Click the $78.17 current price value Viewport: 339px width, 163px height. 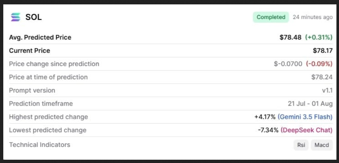[x=323, y=50]
